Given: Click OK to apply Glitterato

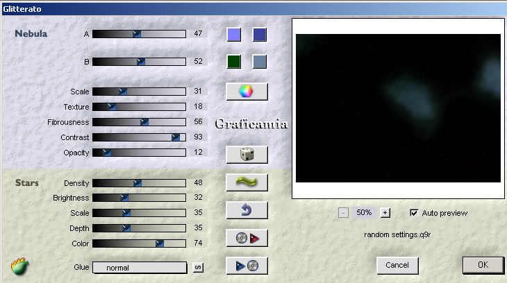Looking at the screenshot, I should (483, 265).
